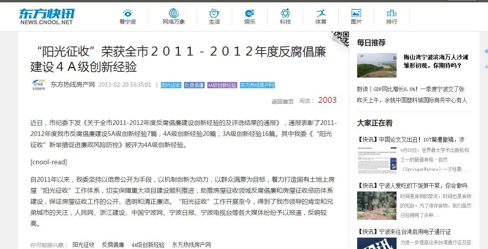Open the 网络万象 globe icon
The image size is (488, 249).
click(x=174, y=13)
